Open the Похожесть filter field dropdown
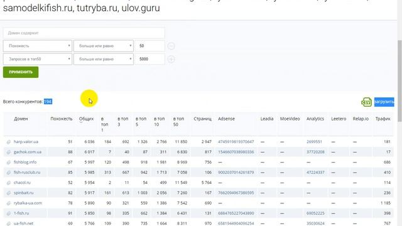 click(x=38, y=46)
